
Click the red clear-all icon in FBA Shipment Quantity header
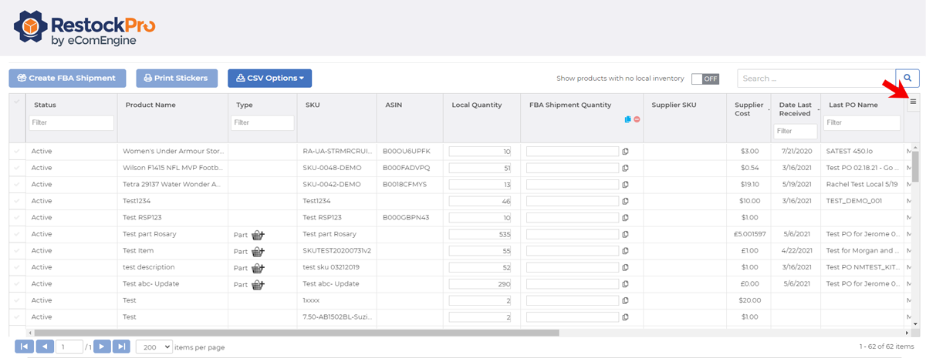tap(637, 119)
